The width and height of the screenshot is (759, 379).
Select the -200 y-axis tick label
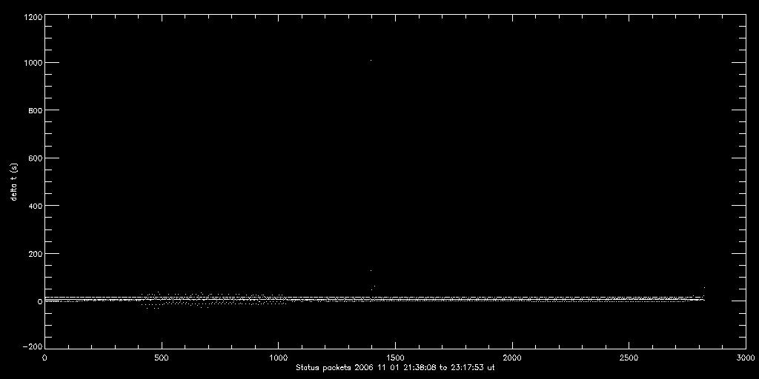32,346
